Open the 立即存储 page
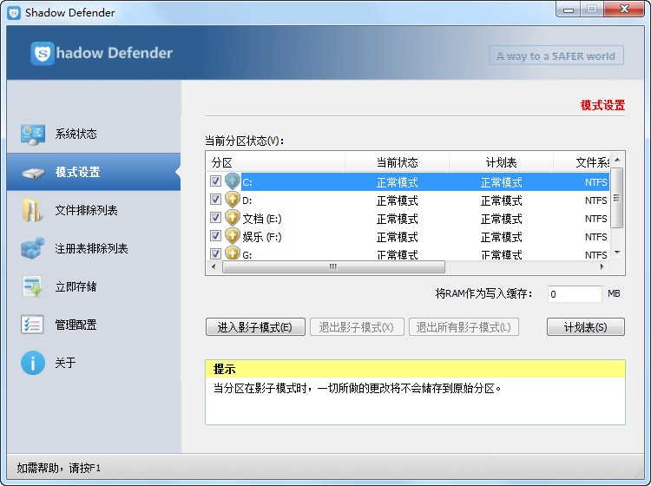This screenshot has height=486, width=651. pos(94,286)
